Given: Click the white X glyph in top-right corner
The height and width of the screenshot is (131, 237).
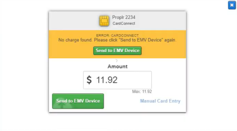Looking at the screenshot, I should (x=232, y=5).
